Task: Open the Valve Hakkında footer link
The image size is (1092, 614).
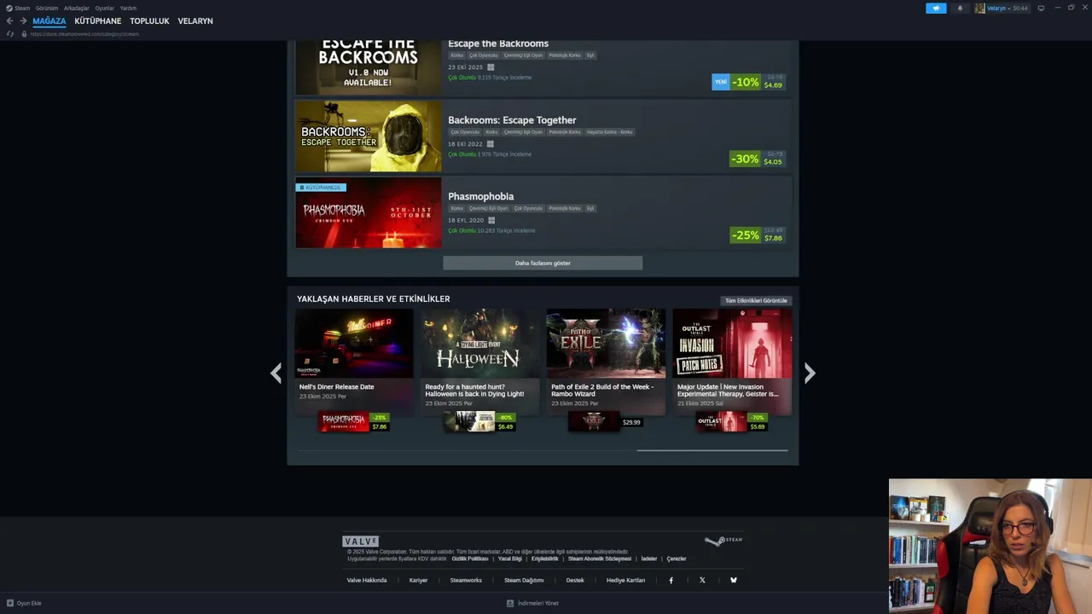Action: pyautogui.click(x=367, y=580)
